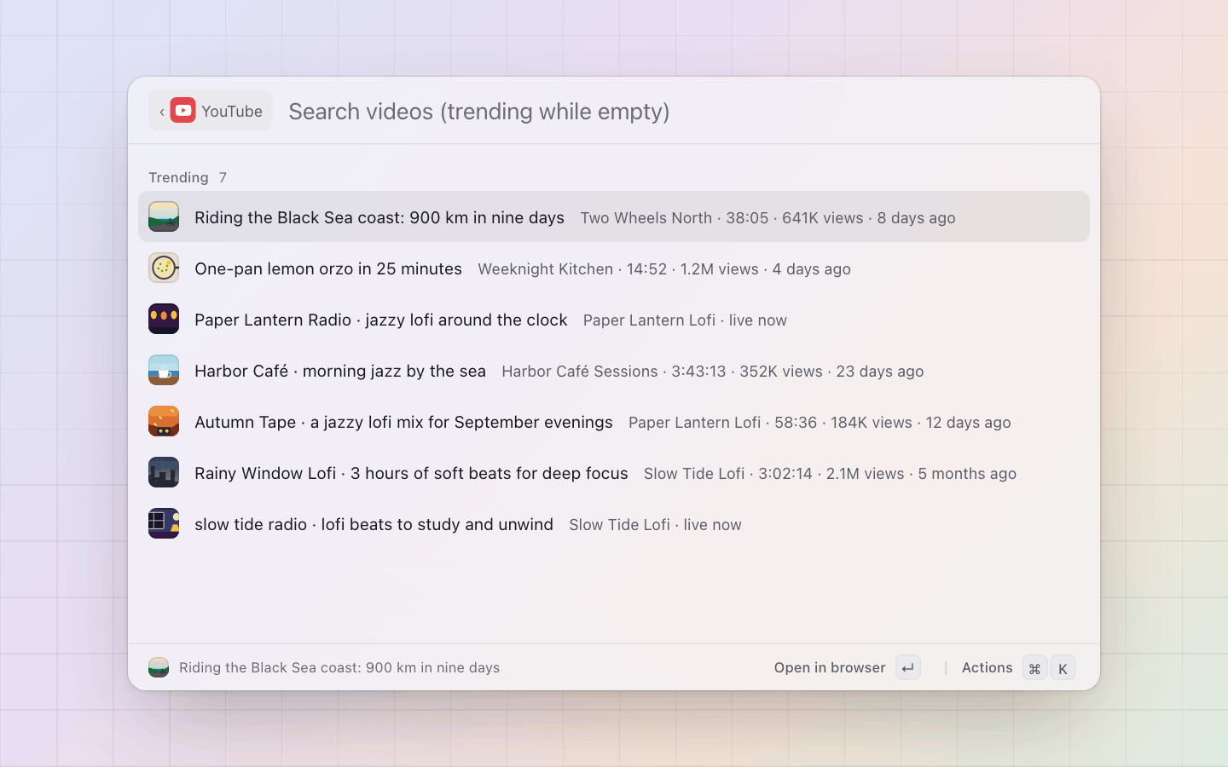This screenshot has width=1228, height=767.
Task: Select 'One-pan lemon orzo in 25 minutes'
Action: click(328, 268)
